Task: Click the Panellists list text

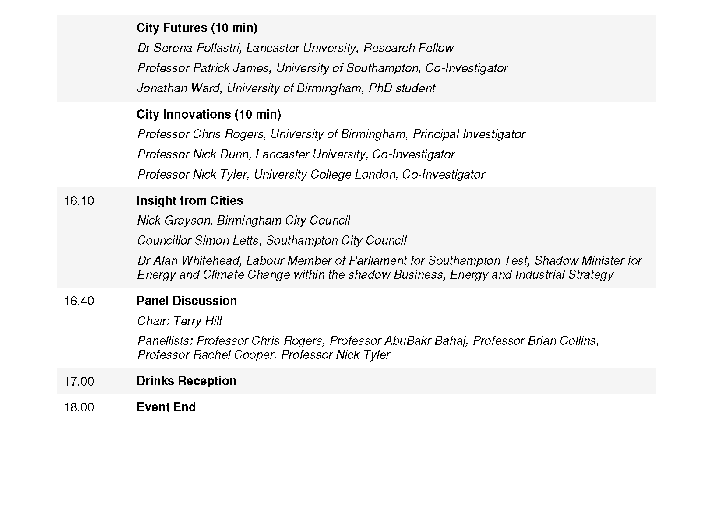Action: pyautogui.click(x=368, y=348)
